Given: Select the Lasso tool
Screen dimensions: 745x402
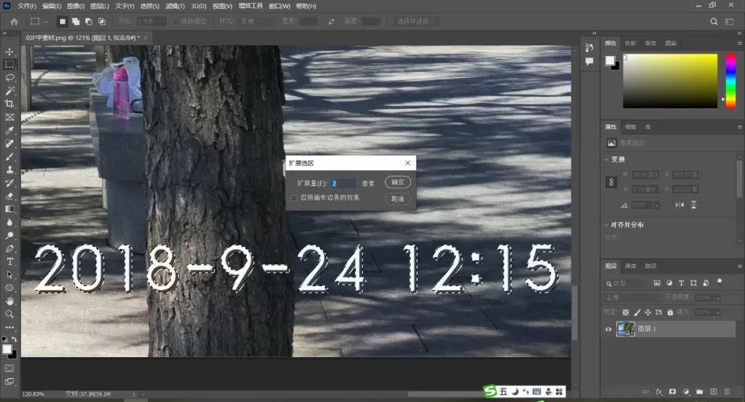Looking at the screenshot, I should point(10,77).
